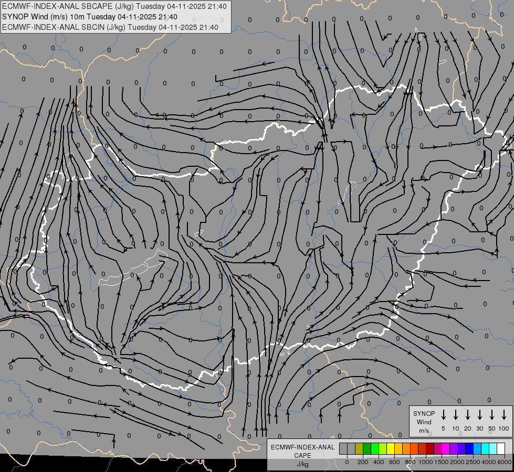Click the 200 tick label on the CAPE scale
514x472 pixels.
(363, 462)
